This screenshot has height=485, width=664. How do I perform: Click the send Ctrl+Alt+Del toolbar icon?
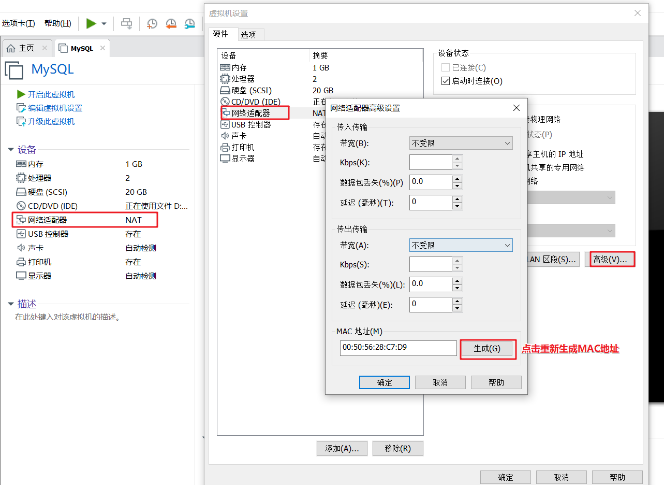pyautogui.click(x=126, y=23)
